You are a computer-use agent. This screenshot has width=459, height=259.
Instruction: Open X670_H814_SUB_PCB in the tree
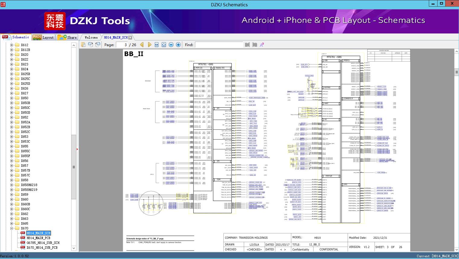[x=42, y=248]
